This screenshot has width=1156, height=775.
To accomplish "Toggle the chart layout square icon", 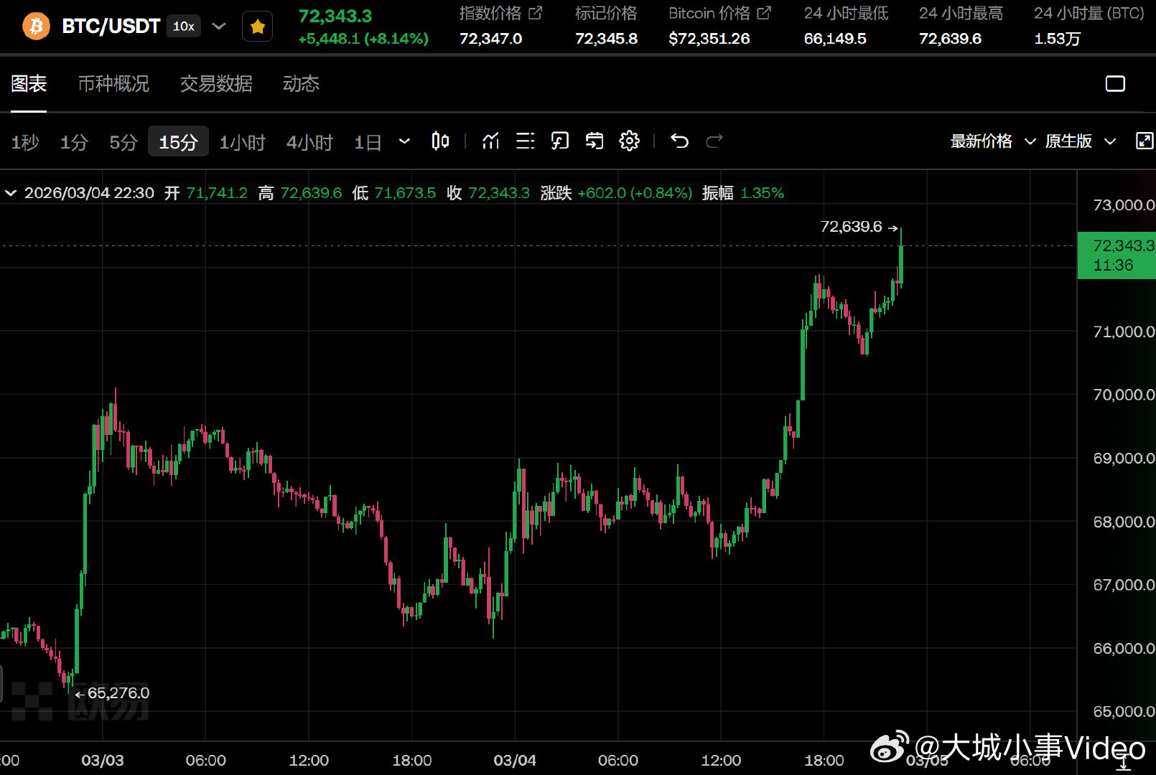I will pos(1115,83).
